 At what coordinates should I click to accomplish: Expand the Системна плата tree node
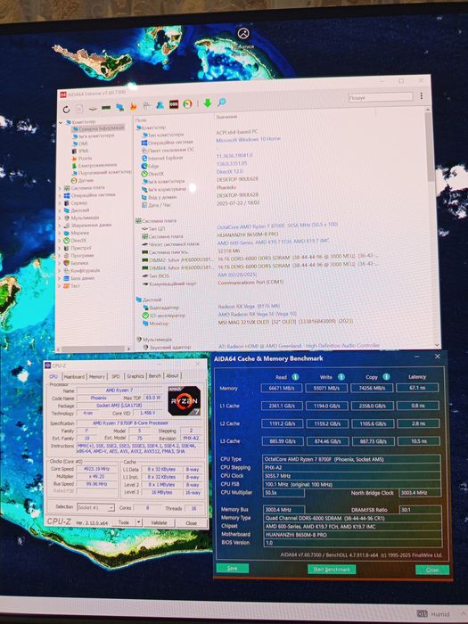coord(60,188)
